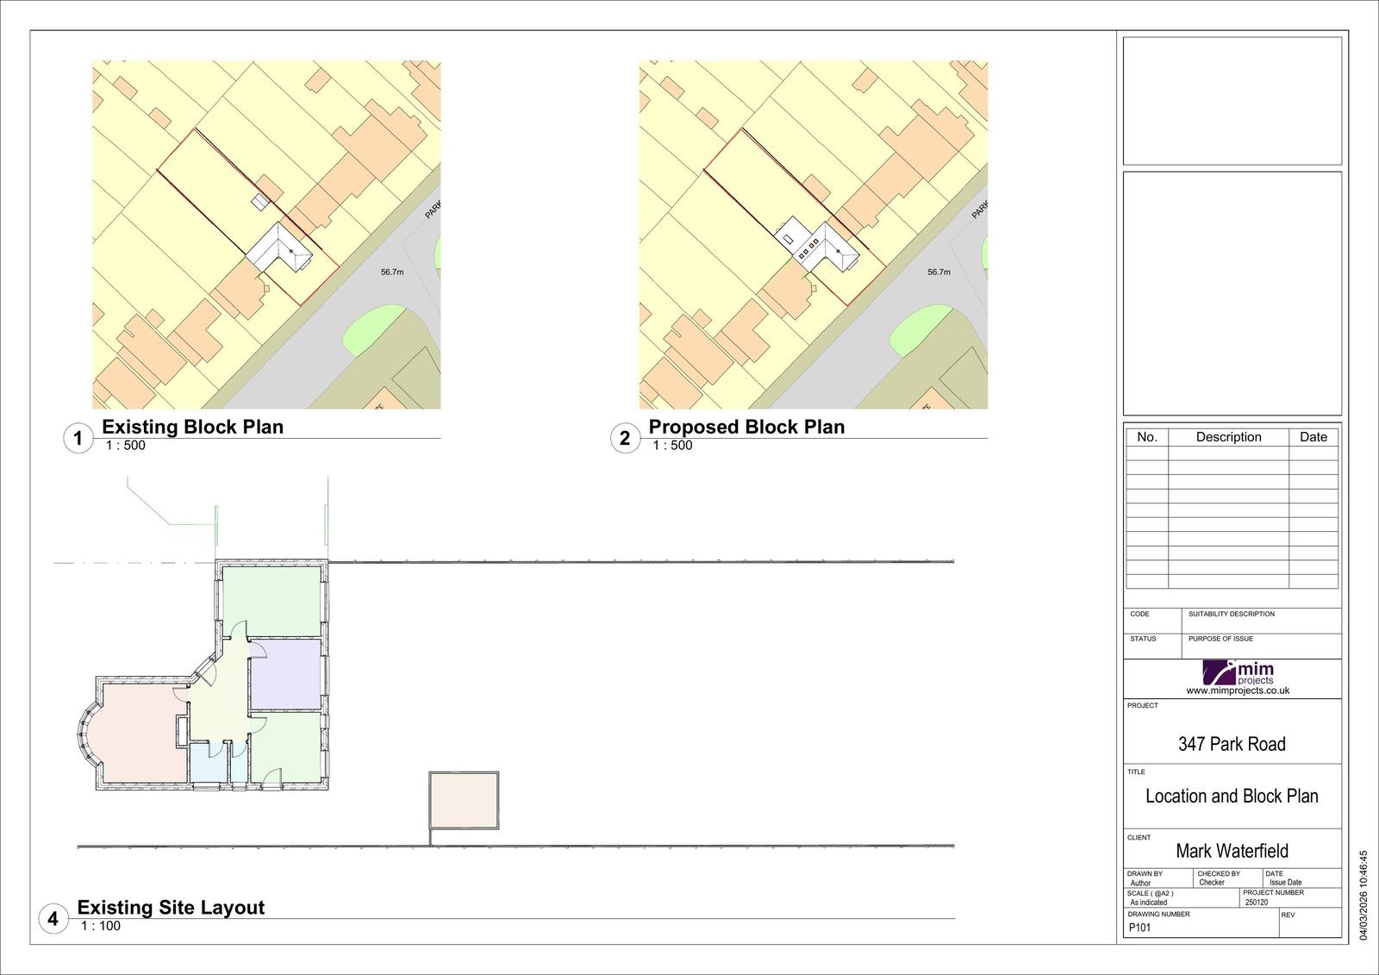1379x975 pixels.
Task: Click the project title 347 Park Road
Action: (x=1232, y=744)
